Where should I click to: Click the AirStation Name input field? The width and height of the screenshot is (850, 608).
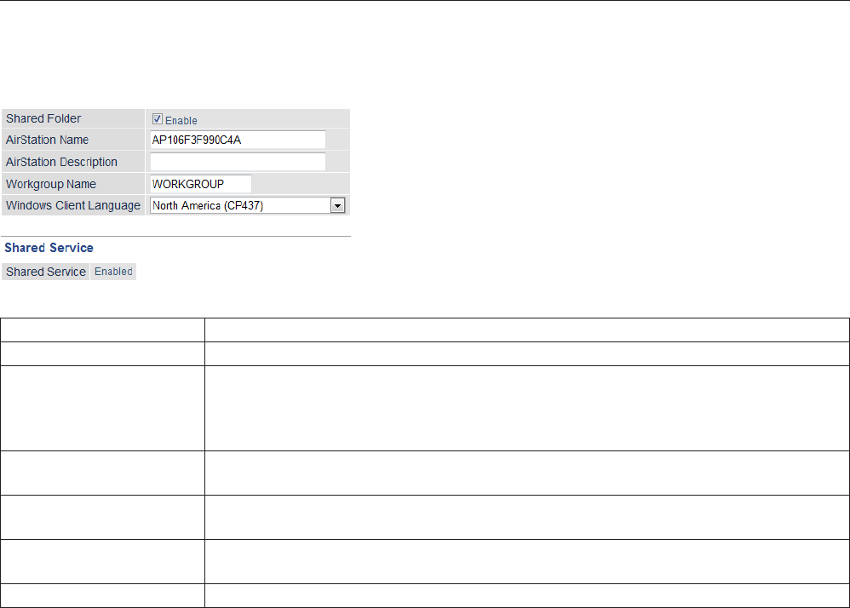[238, 140]
